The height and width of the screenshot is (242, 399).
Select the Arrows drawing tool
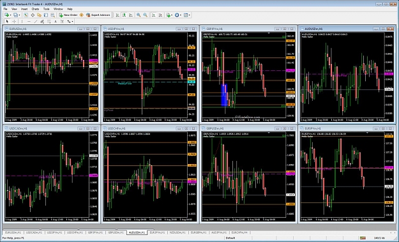pos(69,22)
